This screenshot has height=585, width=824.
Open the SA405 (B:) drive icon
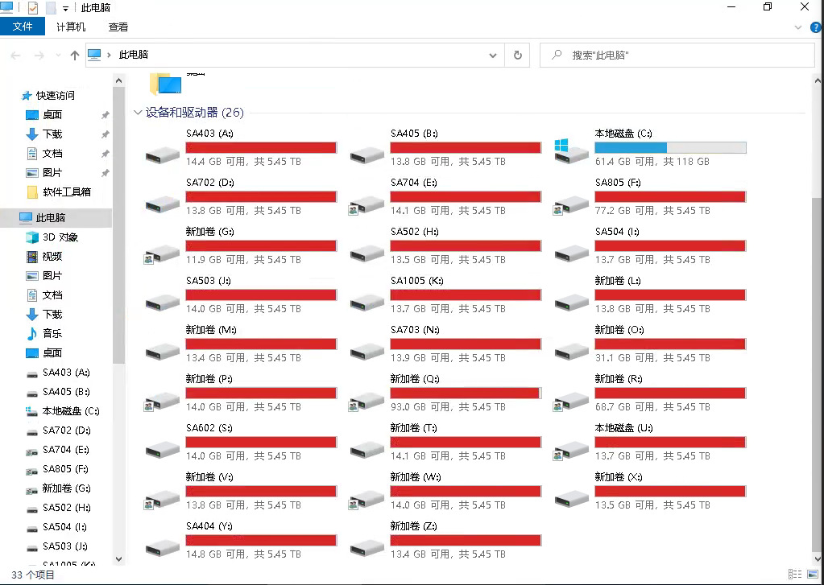pyautogui.click(x=366, y=155)
